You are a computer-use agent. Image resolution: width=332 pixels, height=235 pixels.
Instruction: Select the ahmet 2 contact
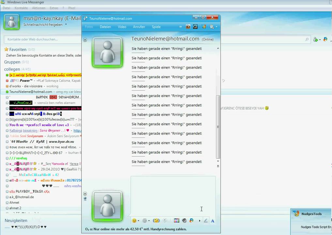(x=15, y=208)
